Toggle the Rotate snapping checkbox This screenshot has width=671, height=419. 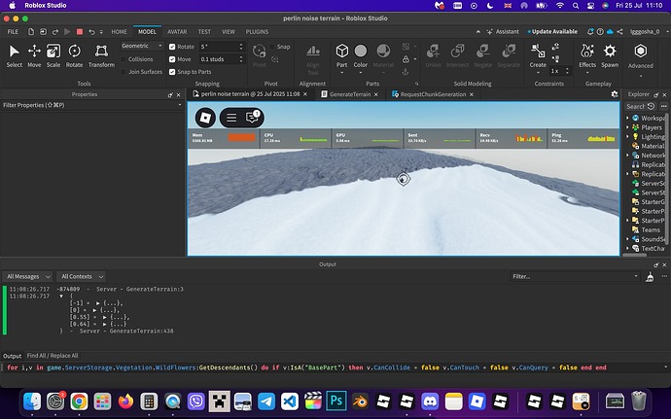point(172,47)
